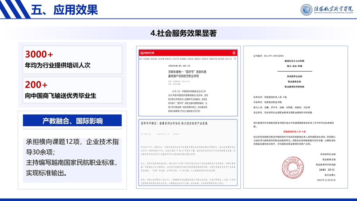The image size is (357, 201).
Task: Select the line 承担横向课题12项，企业技术指
Action: click(72, 142)
